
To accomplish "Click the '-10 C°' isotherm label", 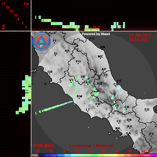I will point(96,27).
